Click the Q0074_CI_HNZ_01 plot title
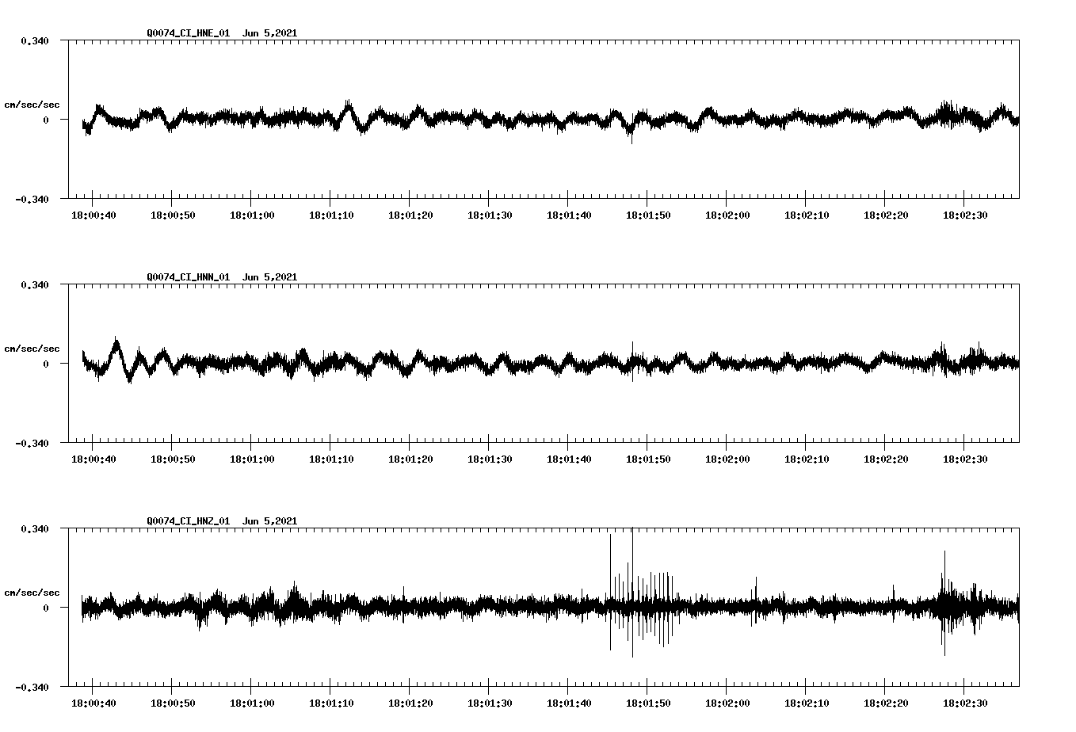 (x=189, y=521)
